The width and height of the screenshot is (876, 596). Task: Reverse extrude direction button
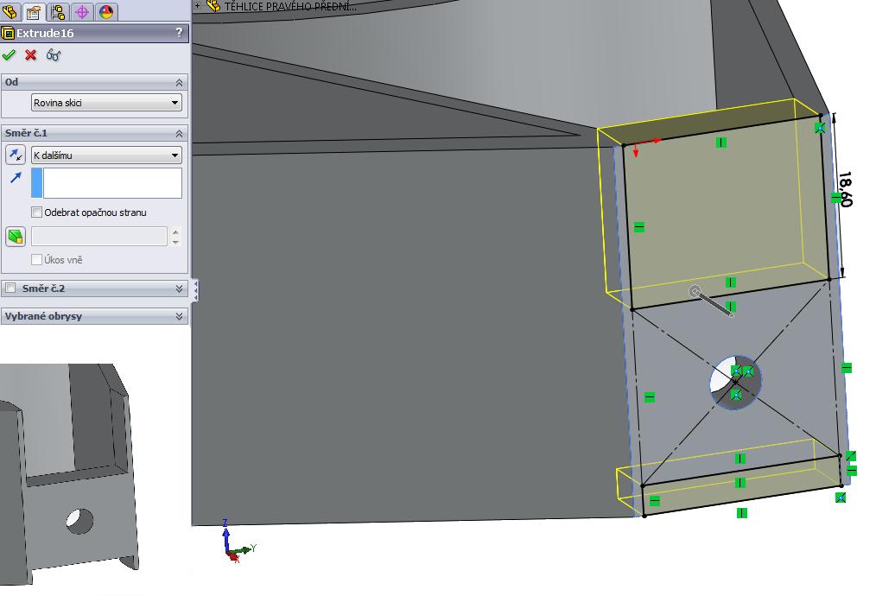click(16, 155)
